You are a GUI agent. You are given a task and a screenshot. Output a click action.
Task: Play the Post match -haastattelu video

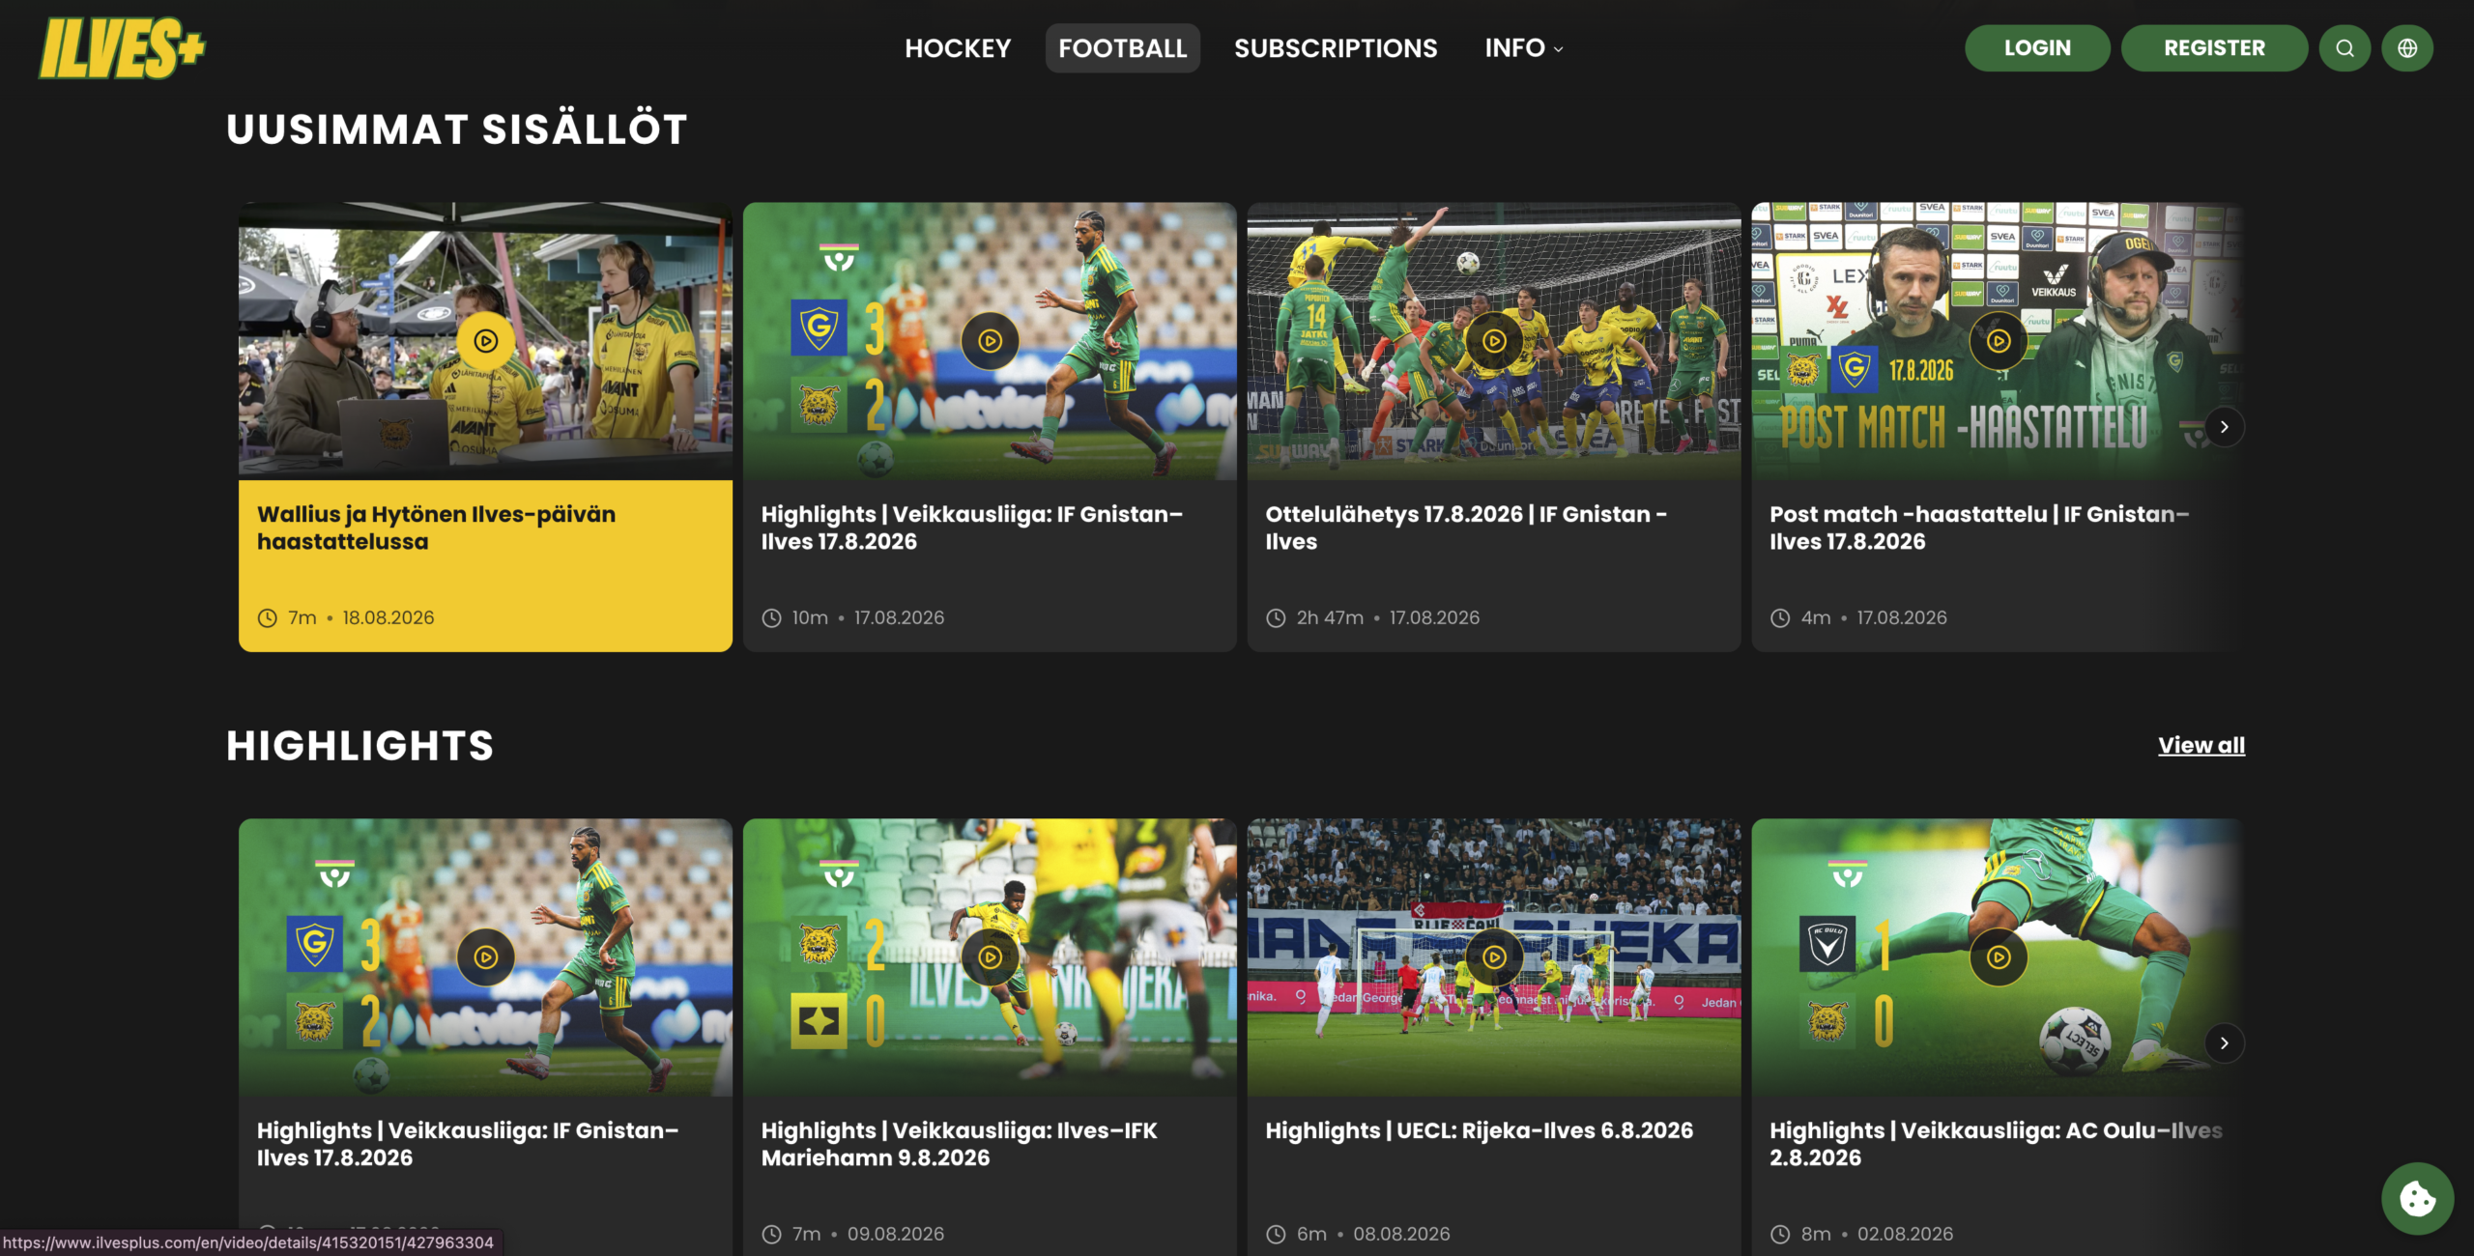(x=1999, y=341)
